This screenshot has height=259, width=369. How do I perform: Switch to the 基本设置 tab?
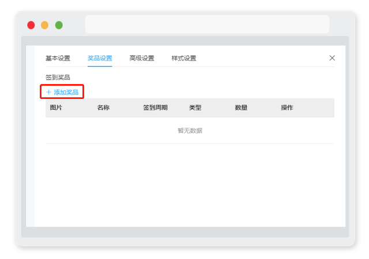58,58
